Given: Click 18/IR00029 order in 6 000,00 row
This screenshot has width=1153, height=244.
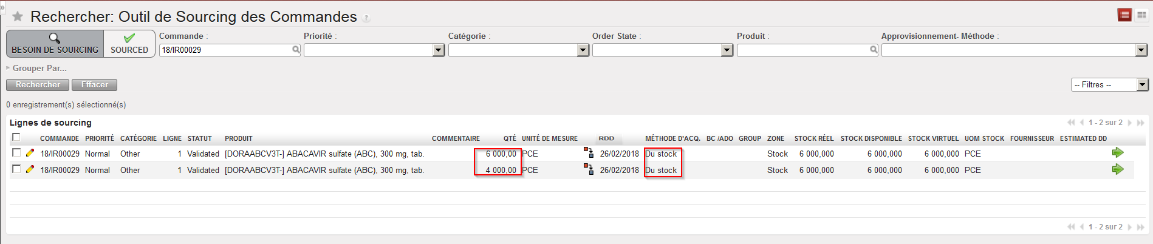Looking at the screenshot, I should [60, 154].
